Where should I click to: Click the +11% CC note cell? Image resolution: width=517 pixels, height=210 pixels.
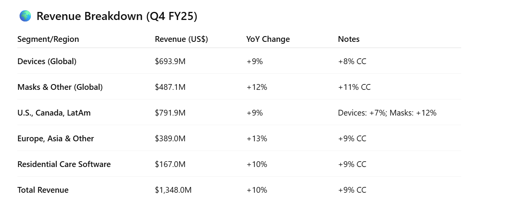coord(354,87)
